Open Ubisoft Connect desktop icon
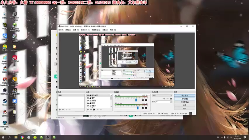The height and width of the screenshot is (140, 249). pos(15,38)
